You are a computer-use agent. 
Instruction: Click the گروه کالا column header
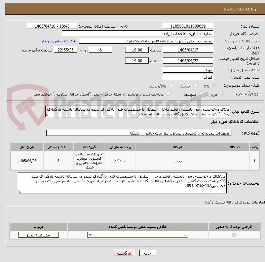point(89,147)
